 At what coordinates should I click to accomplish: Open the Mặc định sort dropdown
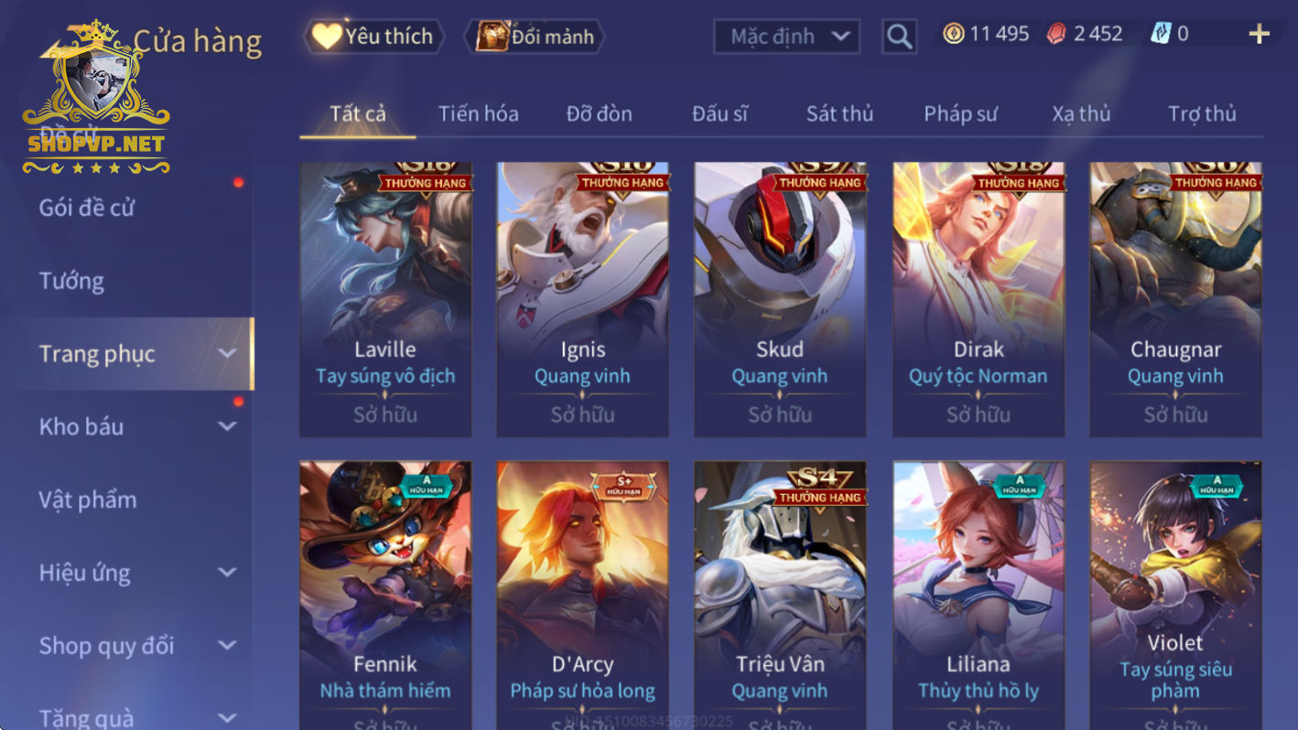787,37
